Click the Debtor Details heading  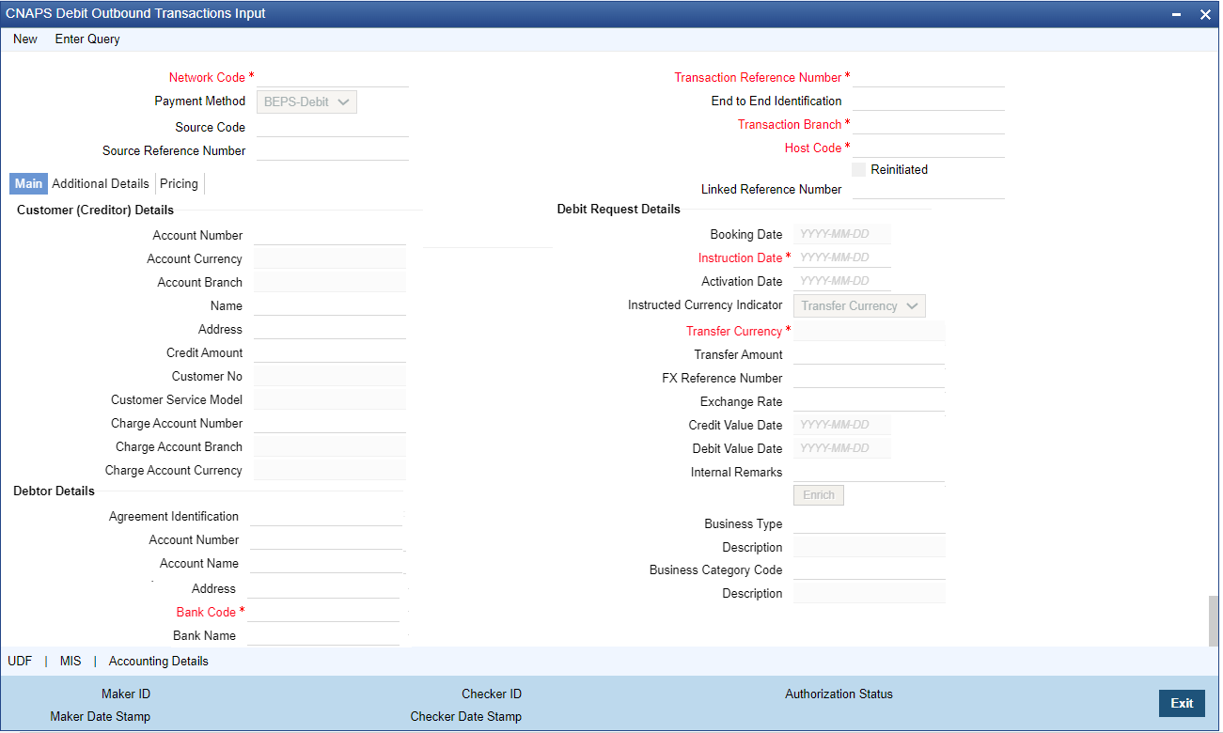point(54,491)
